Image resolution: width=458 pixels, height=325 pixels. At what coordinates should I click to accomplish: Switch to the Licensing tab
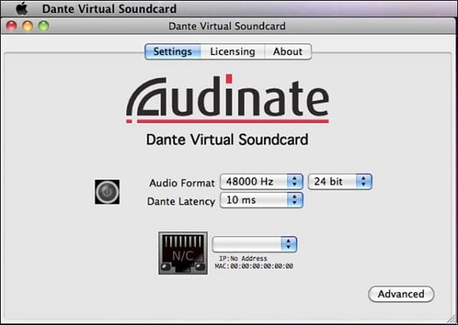233,52
